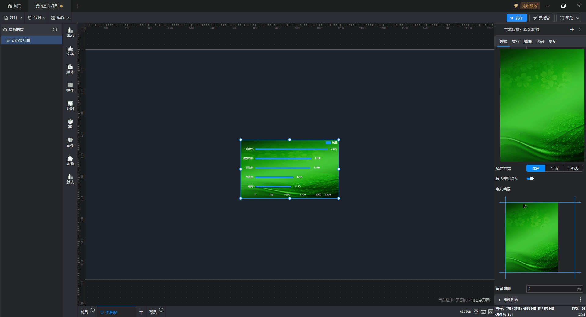
Task: Click the 背景模糊 value input field
Action: tap(551, 289)
